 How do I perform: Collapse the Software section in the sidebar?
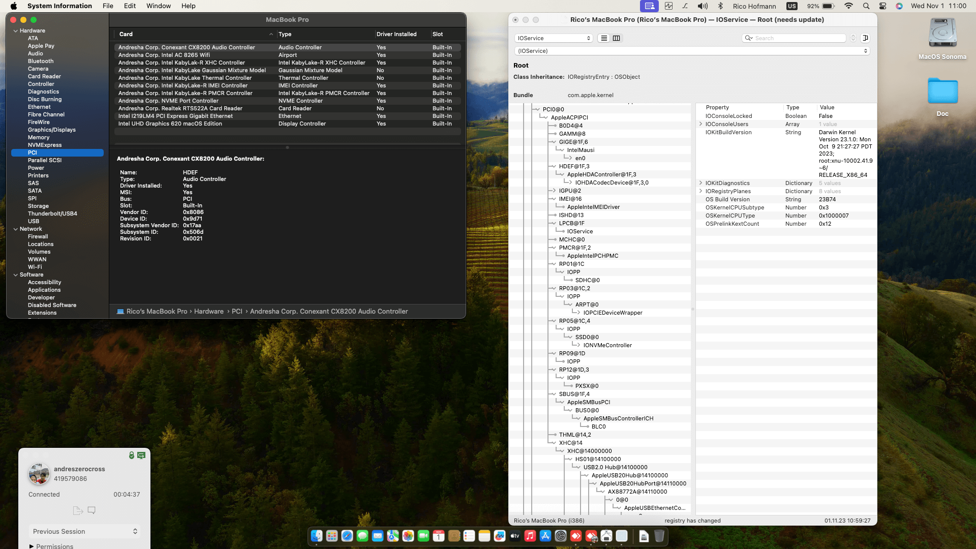point(15,275)
